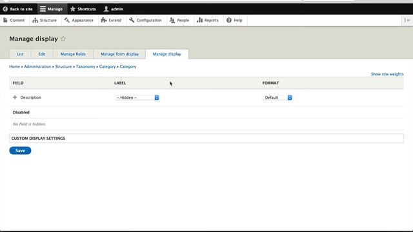Screen dimensions: 413x232
Task: Toggle toolbar orientation icon at right
Action: tap(407, 20)
